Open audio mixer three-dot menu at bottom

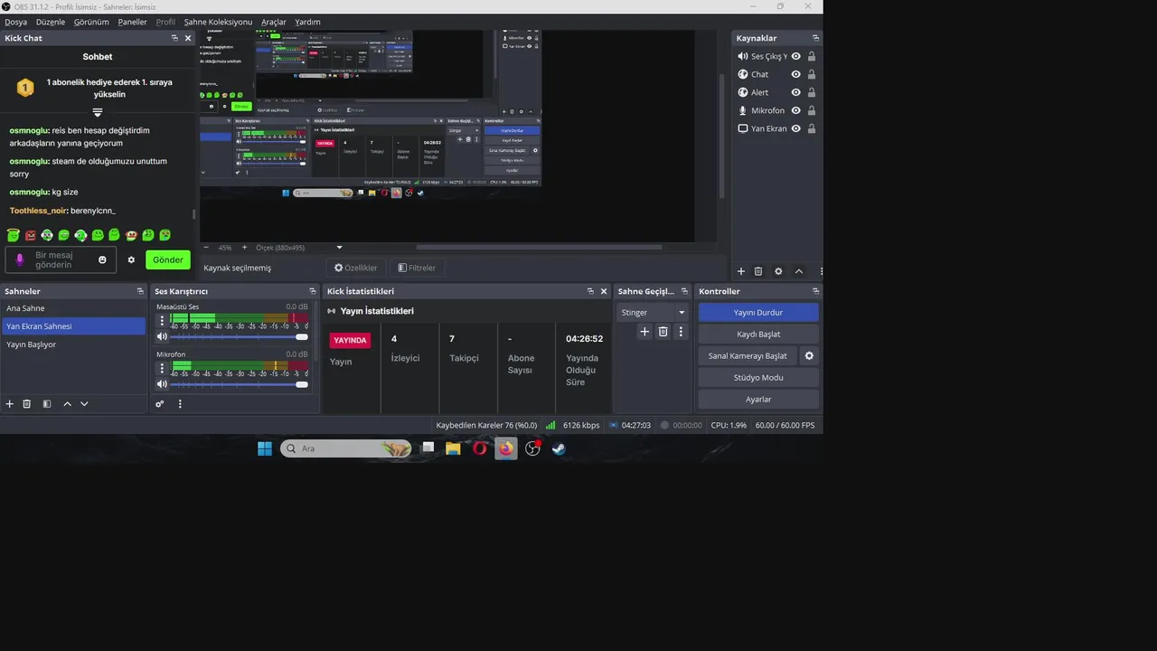coord(180,404)
